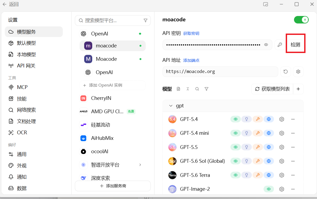Open settings hexagon for GPT-5.4 mini
Screen dimensions: 317x199
pyautogui.click(x=282, y=133)
